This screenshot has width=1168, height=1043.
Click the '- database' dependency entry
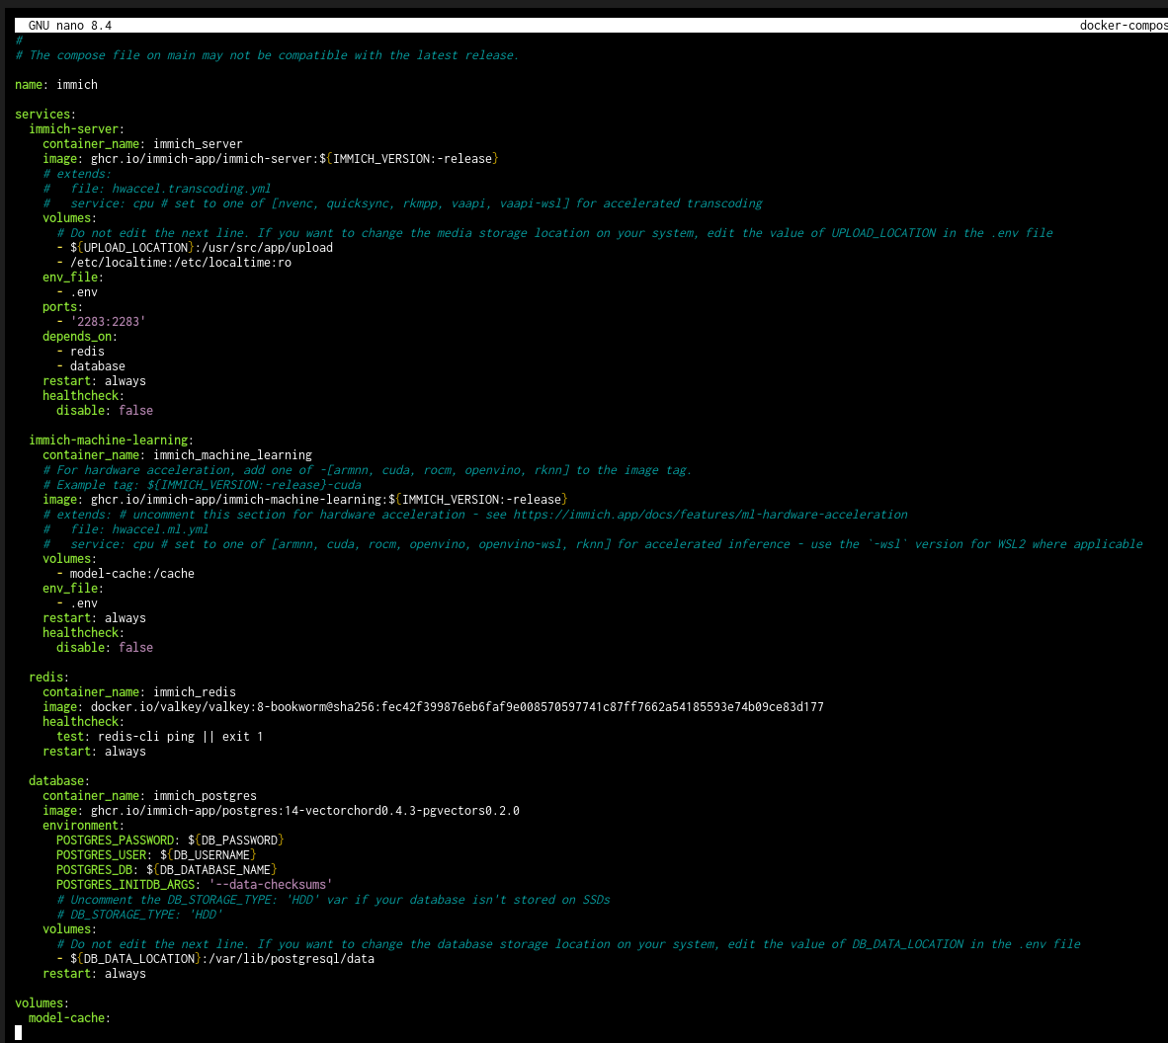coord(91,366)
